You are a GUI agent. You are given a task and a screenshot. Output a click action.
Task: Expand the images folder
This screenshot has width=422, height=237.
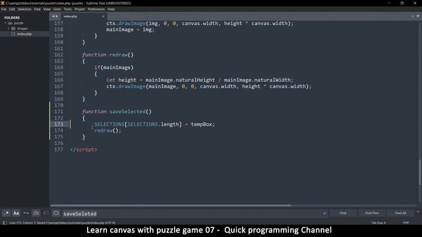(x=9, y=28)
